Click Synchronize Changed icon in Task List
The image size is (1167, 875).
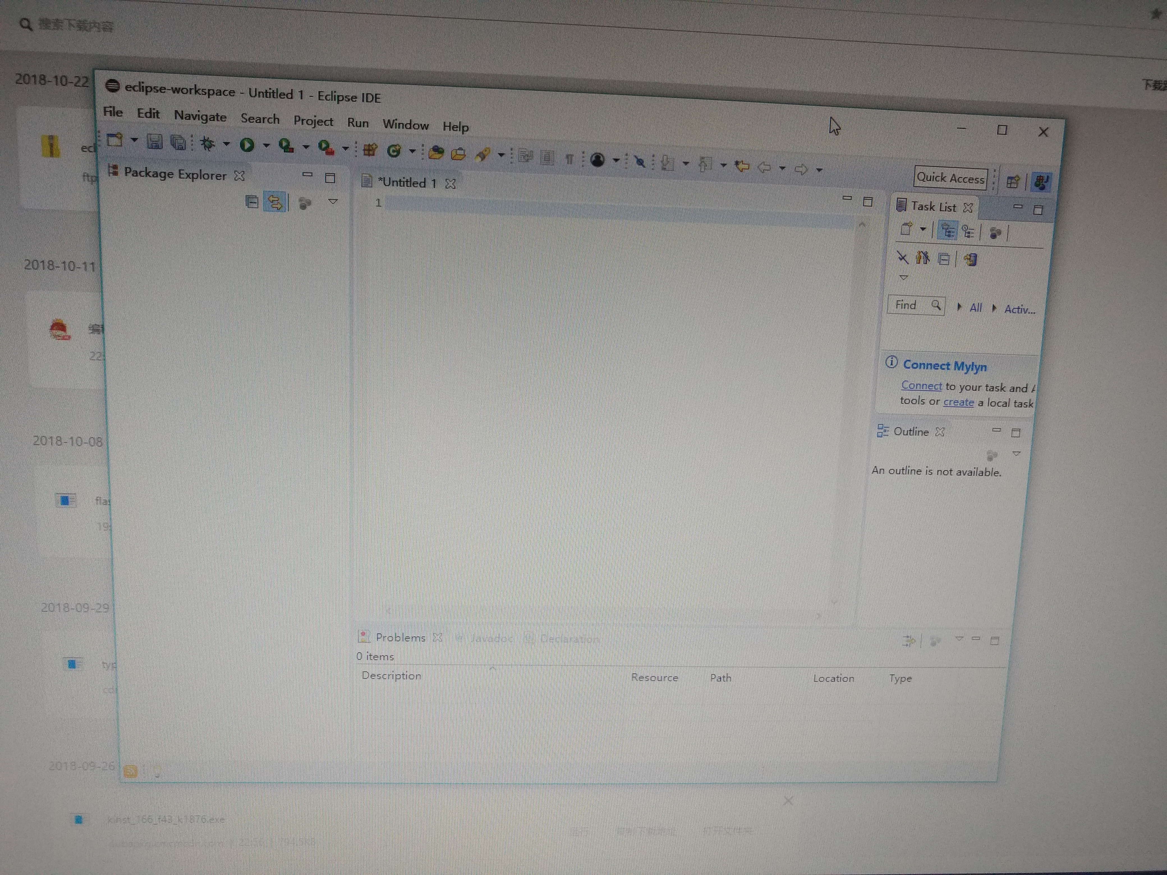click(970, 259)
